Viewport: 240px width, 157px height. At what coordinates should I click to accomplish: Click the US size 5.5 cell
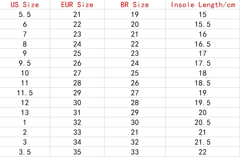25,14
